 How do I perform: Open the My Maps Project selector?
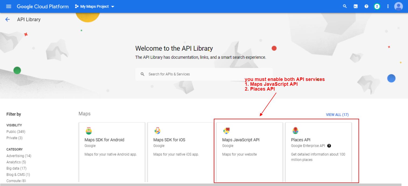[x=94, y=6]
